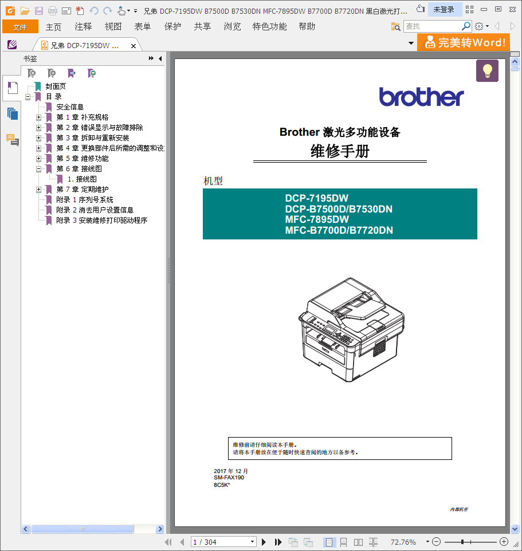The image size is (522, 551).
Task: Click the zoom out minus button
Action: point(436,542)
